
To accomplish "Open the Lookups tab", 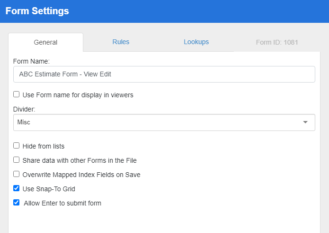I will [x=196, y=42].
